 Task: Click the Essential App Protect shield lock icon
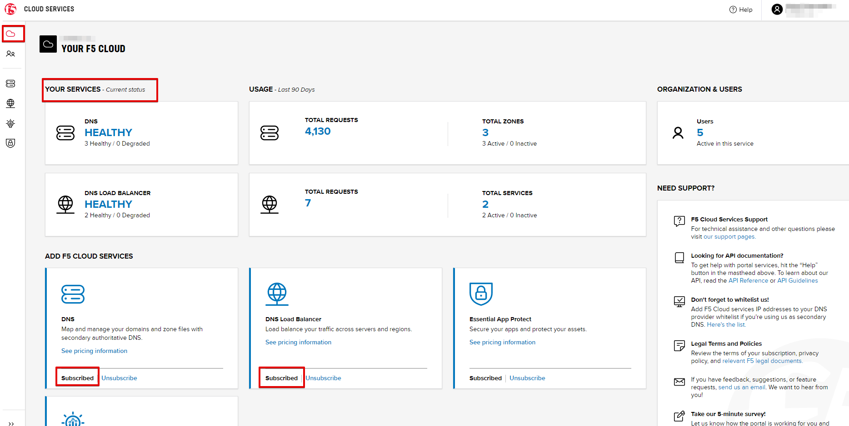(481, 294)
